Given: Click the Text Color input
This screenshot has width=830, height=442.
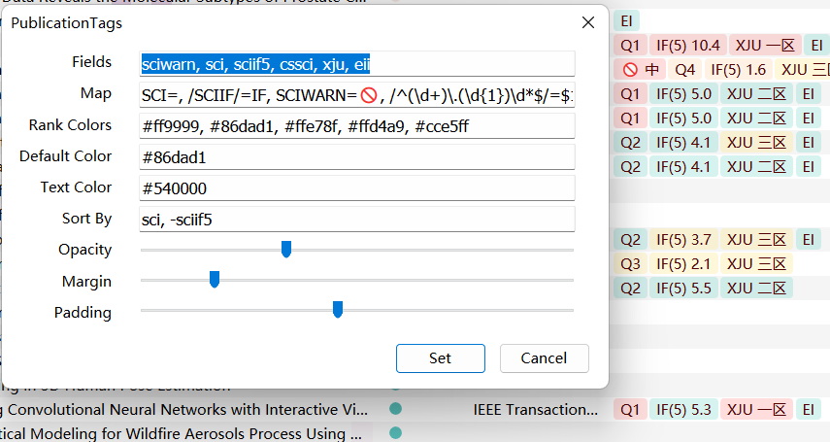Looking at the screenshot, I should click(x=357, y=188).
